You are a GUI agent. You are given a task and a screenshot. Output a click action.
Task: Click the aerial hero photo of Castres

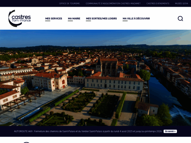pyautogui.click(x=95, y=78)
